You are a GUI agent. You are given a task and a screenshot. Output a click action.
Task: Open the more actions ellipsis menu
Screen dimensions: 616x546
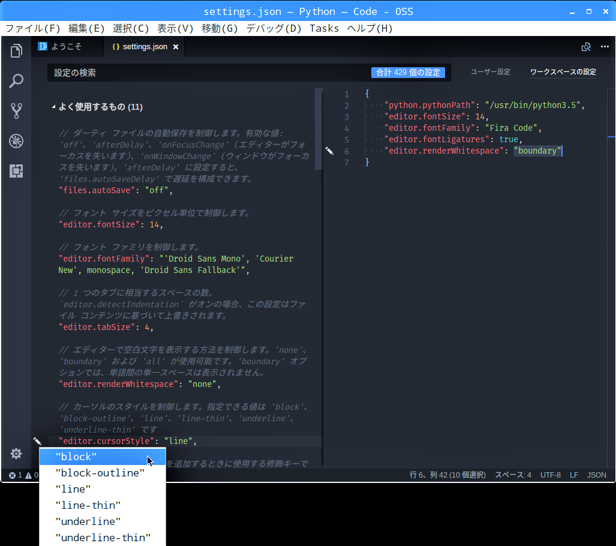[605, 47]
